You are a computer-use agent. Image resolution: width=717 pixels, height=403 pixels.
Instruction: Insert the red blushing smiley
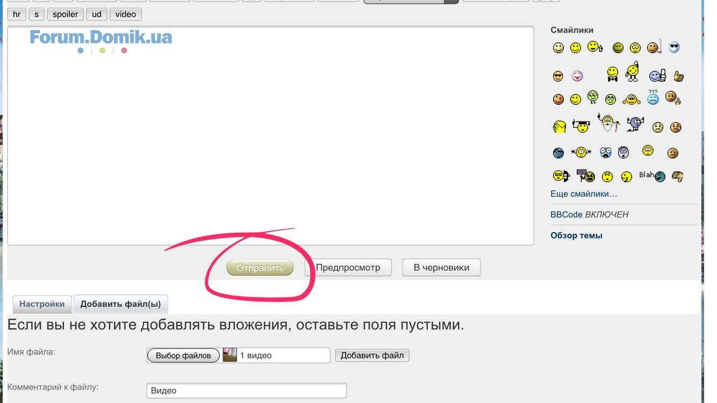558,99
